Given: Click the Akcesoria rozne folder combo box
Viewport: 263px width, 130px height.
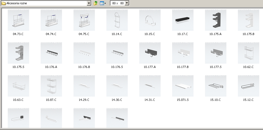Looking at the screenshot, I should [46, 3].
